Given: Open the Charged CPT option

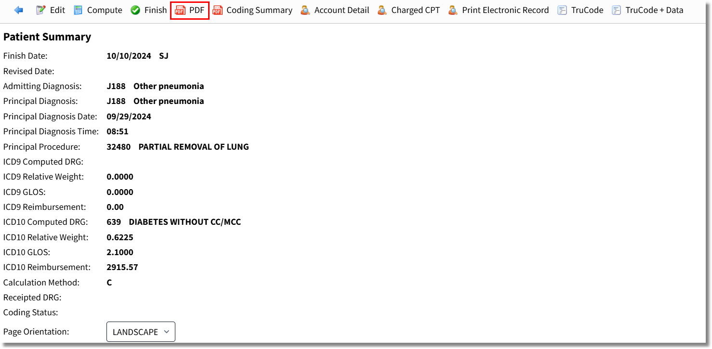Looking at the screenshot, I should pyautogui.click(x=416, y=10).
